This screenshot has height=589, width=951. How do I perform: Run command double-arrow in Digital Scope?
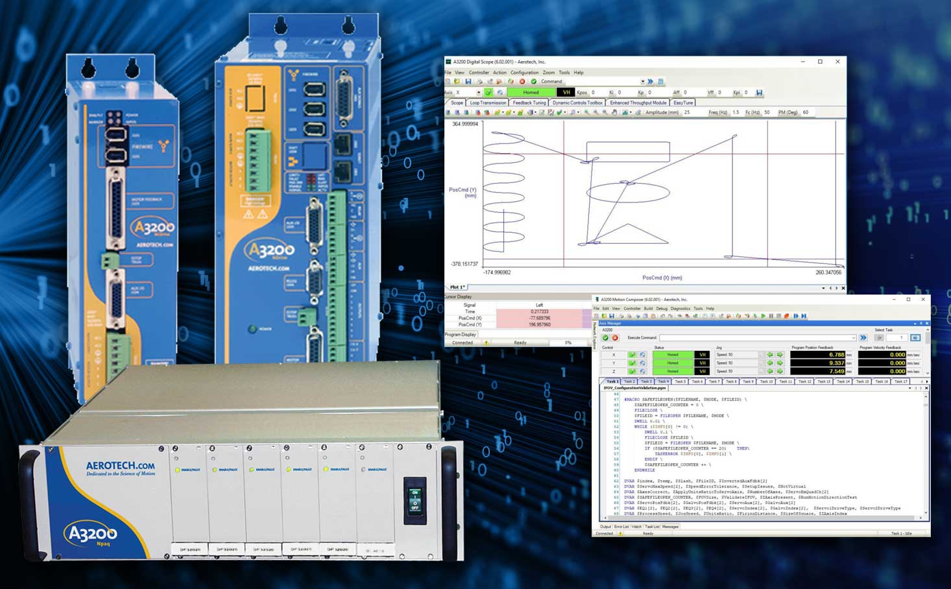coord(650,81)
